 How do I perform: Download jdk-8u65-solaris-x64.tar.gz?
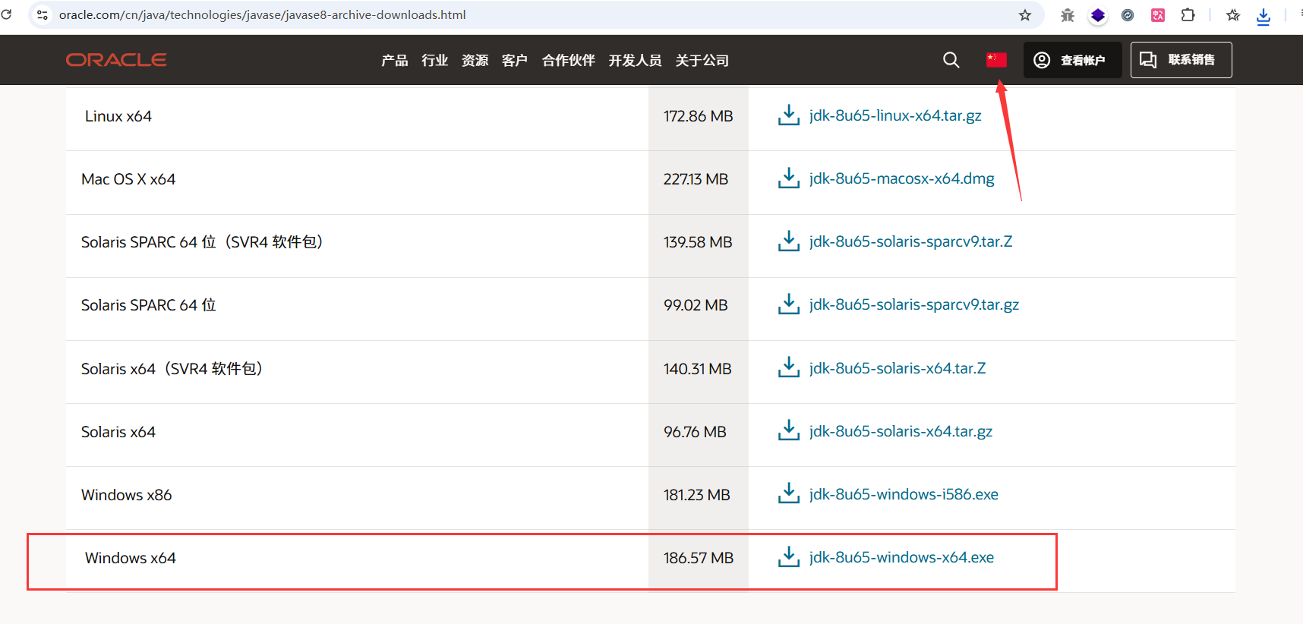901,431
